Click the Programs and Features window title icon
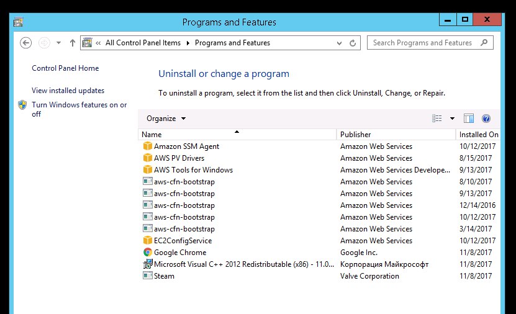The height and width of the screenshot is (314, 516). click(x=18, y=22)
